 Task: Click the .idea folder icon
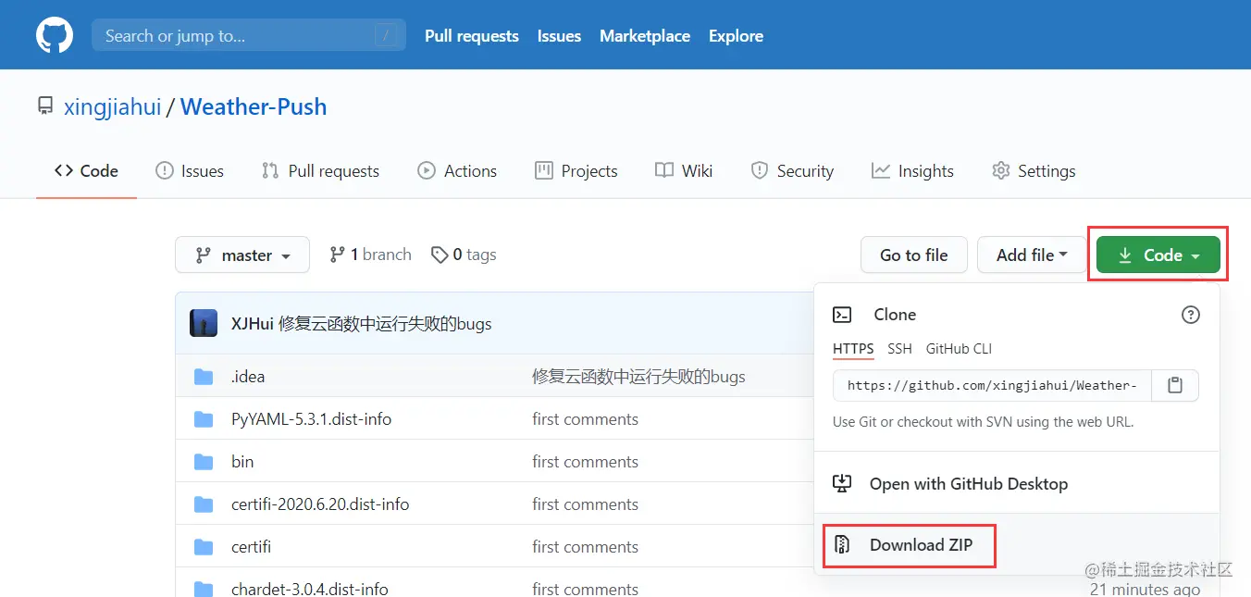tap(204, 377)
